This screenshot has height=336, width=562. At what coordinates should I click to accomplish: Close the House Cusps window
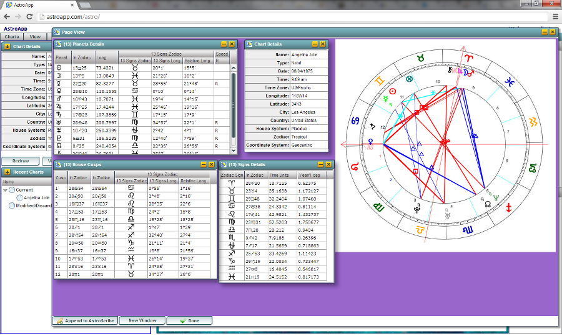(210, 164)
